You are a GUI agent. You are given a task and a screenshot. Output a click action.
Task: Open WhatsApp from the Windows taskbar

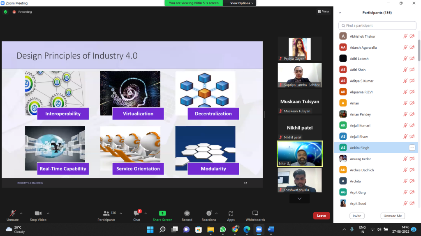pyautogui.click(x=223, y=229)
